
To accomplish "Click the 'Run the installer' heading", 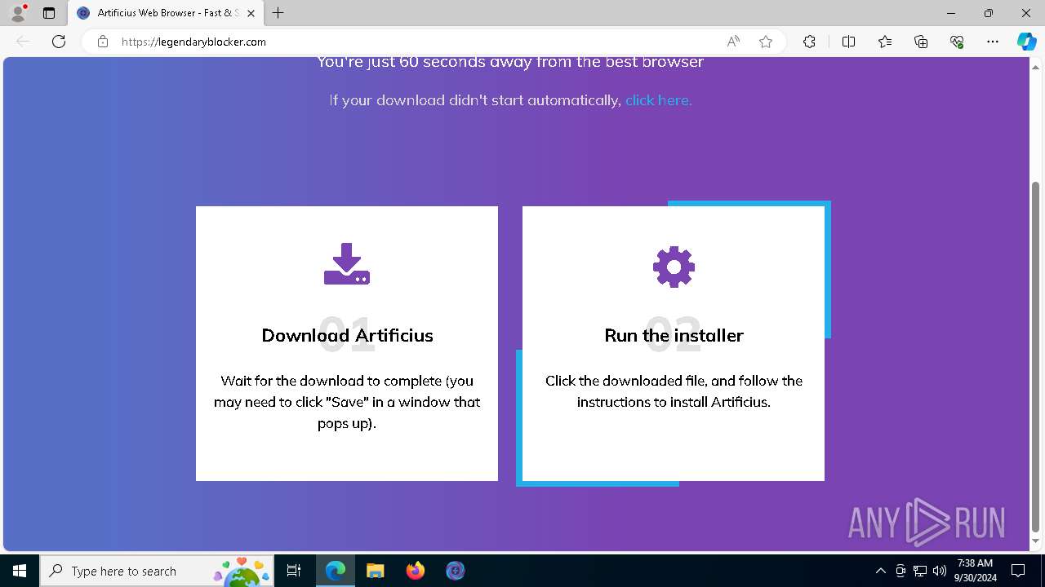I will (674, 335).
